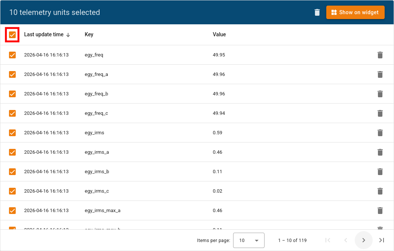
Task: Click the Show on widget button
Action: click(x=355, y=12)
